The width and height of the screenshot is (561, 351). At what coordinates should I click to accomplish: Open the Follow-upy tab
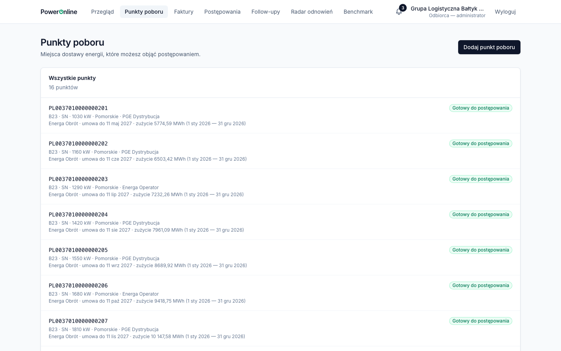[266, 12]
